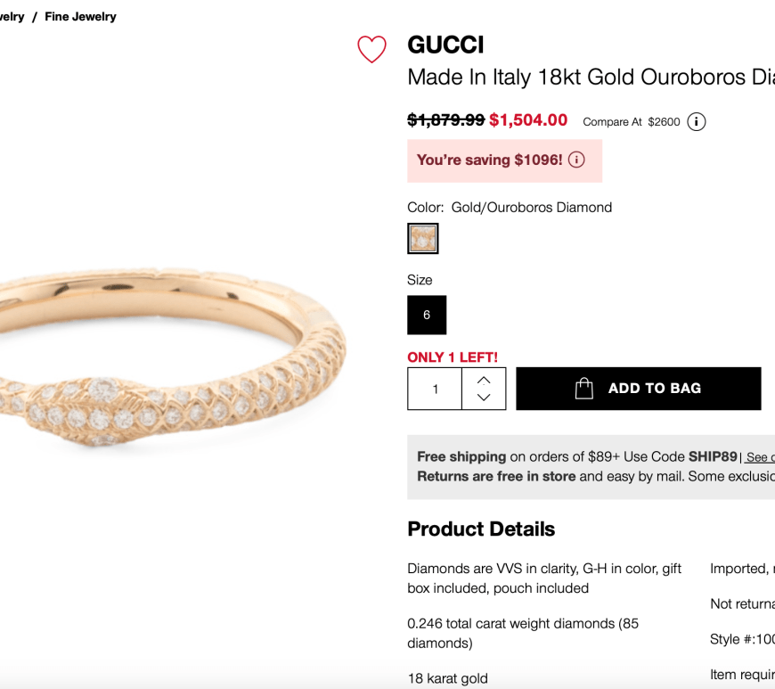
Task: Click the Product Details heading
Action: point(481,529)
